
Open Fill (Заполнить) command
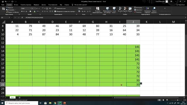pyautogui.click(x=138, y=10)
